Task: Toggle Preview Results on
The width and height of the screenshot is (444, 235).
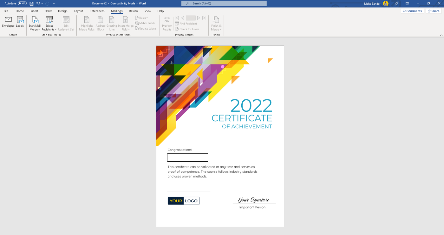Action: (166, 23)
